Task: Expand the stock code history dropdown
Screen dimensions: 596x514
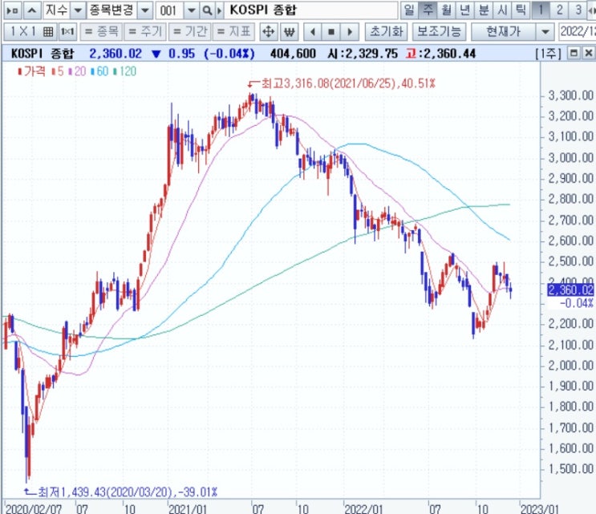Action: click(x=192, y=10)
